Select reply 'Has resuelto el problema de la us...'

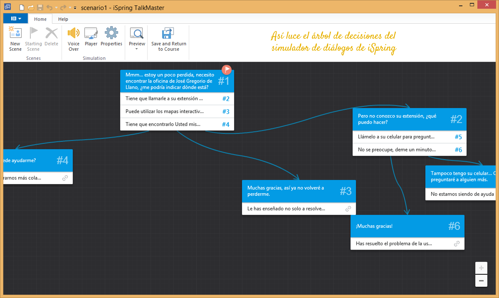(407, 244)
